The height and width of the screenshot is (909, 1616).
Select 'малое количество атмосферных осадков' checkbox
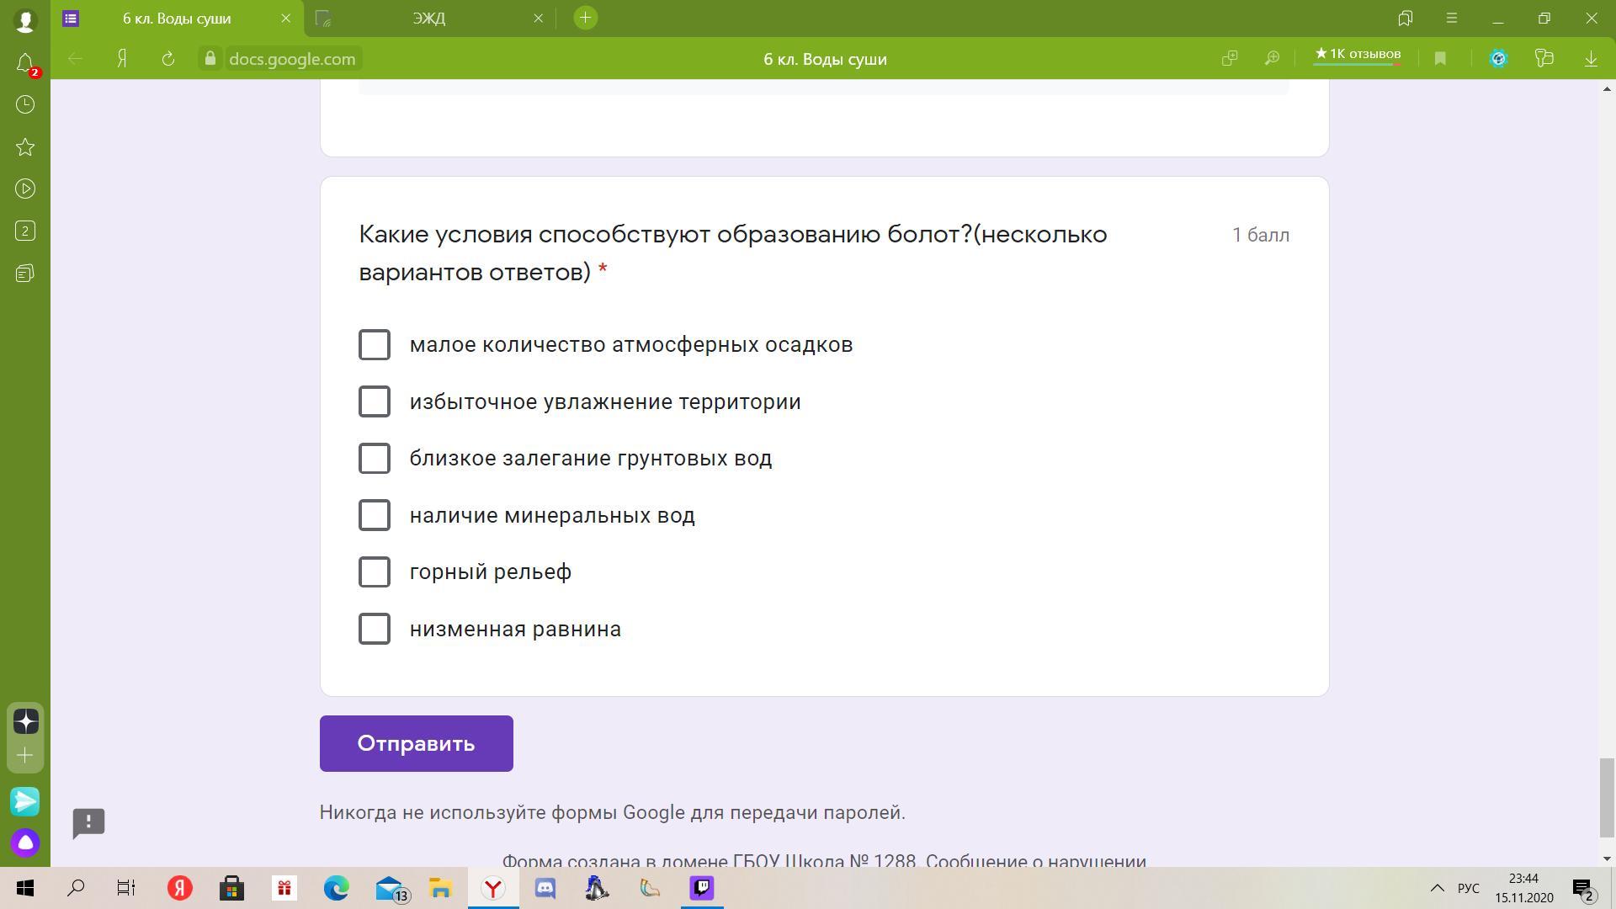coord(375,345)
